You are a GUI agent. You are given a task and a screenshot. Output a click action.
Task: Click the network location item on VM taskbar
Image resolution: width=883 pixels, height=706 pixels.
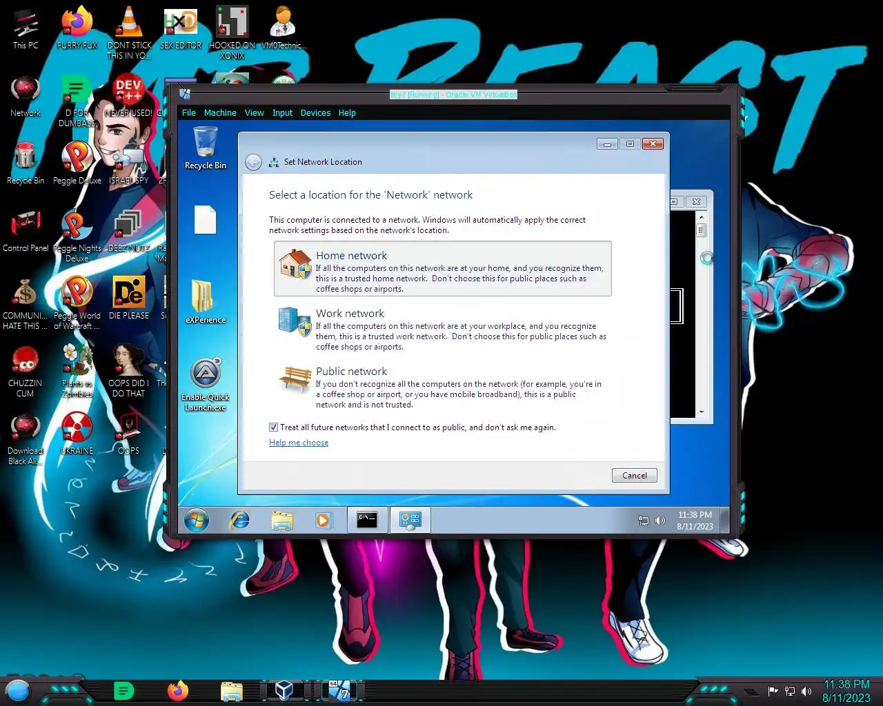[x=410, y=520]
